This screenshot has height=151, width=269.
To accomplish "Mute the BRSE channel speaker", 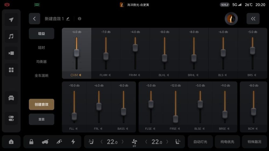I will [x=228, y=129].
